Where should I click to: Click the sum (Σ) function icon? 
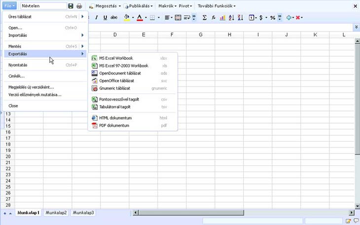205,18
